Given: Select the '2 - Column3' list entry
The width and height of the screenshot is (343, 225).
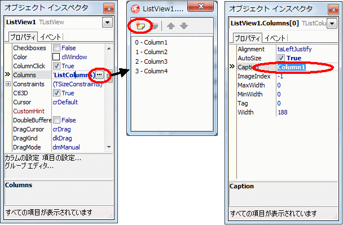Looking at the screenshot, I should 151,61.
